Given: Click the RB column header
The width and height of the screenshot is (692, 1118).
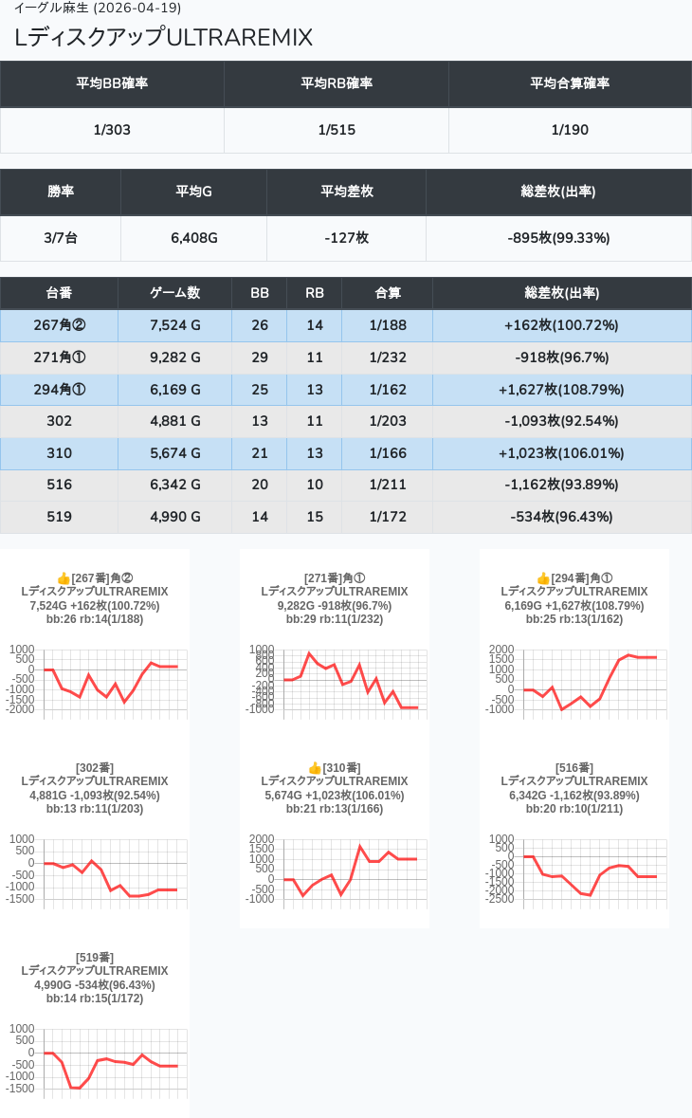Looking at the screenshot, I should 314,293.
